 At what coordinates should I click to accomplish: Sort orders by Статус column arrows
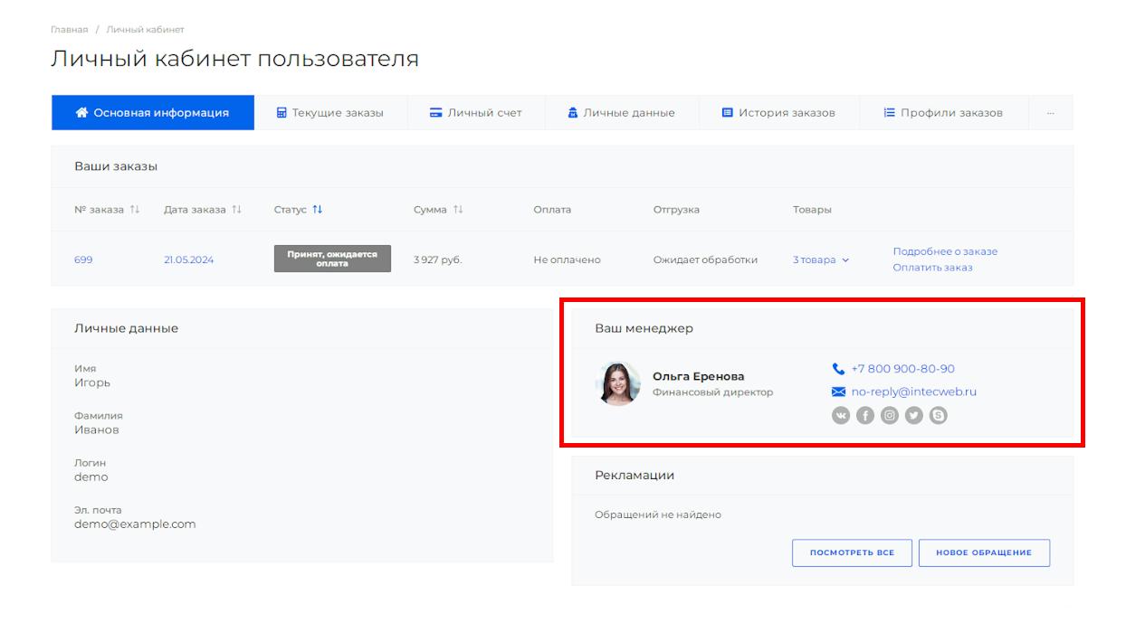click(317, 210)
